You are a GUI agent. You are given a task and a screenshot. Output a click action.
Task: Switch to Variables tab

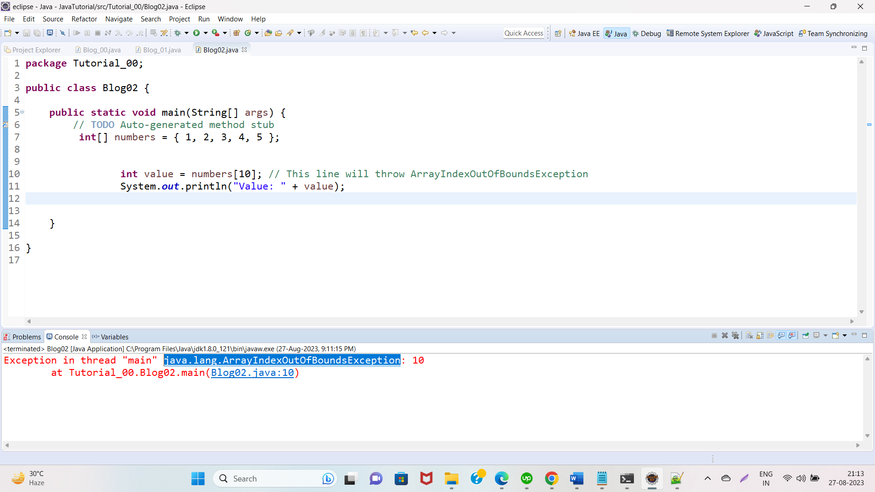[110, 337]
